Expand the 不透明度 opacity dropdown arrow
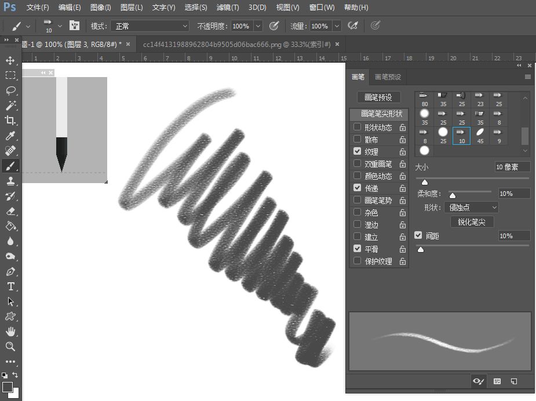The image size is (536, 401). (x=258, y=26)
